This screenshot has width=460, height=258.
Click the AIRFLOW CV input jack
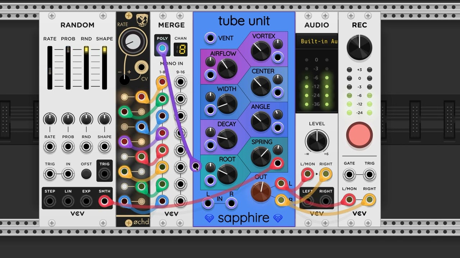pos(210,75)
